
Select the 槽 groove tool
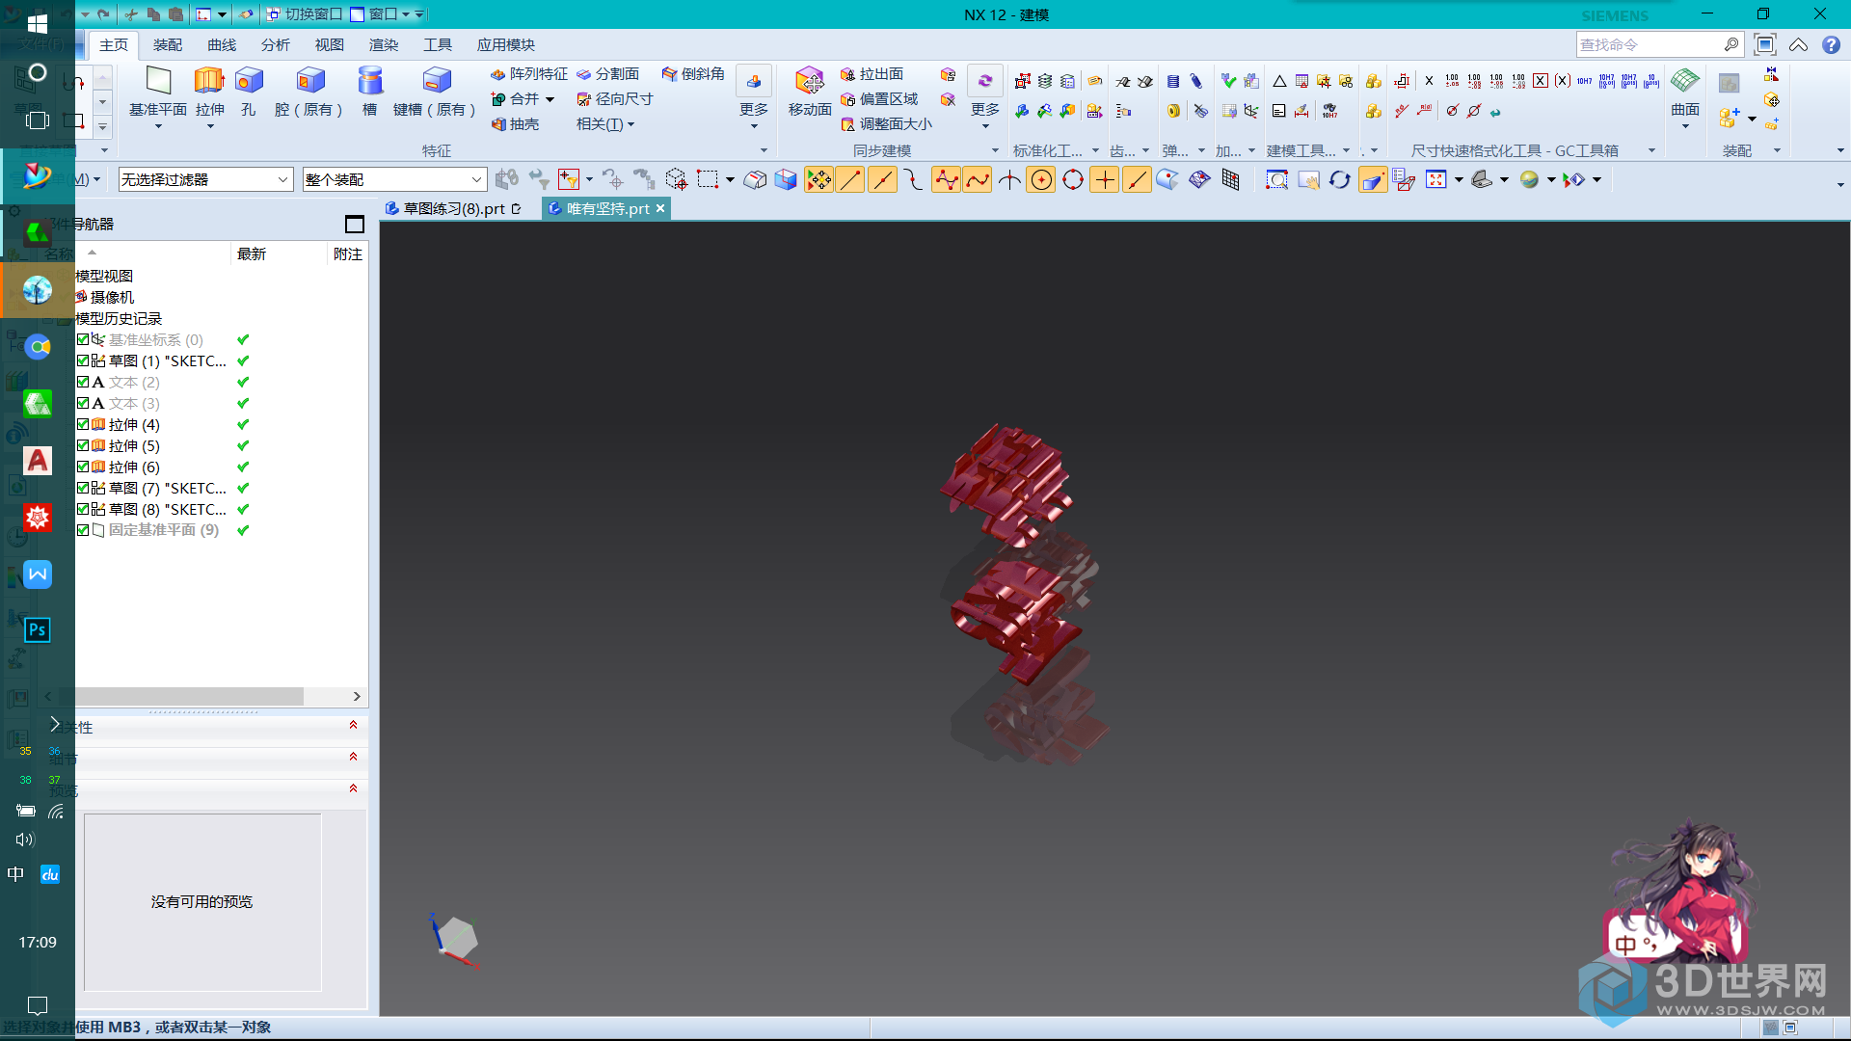pos(369,92)
